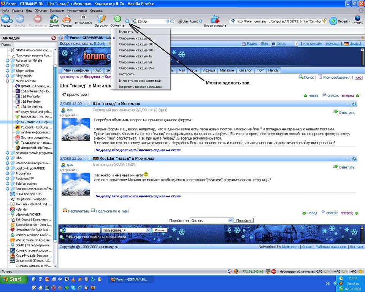
Task: Select 'Настроить' in the reload menu
Action: click(140, 74)
